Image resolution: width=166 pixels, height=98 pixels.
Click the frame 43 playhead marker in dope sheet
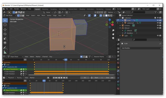point(66,60)
